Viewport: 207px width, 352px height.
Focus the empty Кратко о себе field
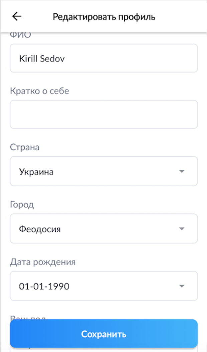pyautogui.click(x=103, y=114)
